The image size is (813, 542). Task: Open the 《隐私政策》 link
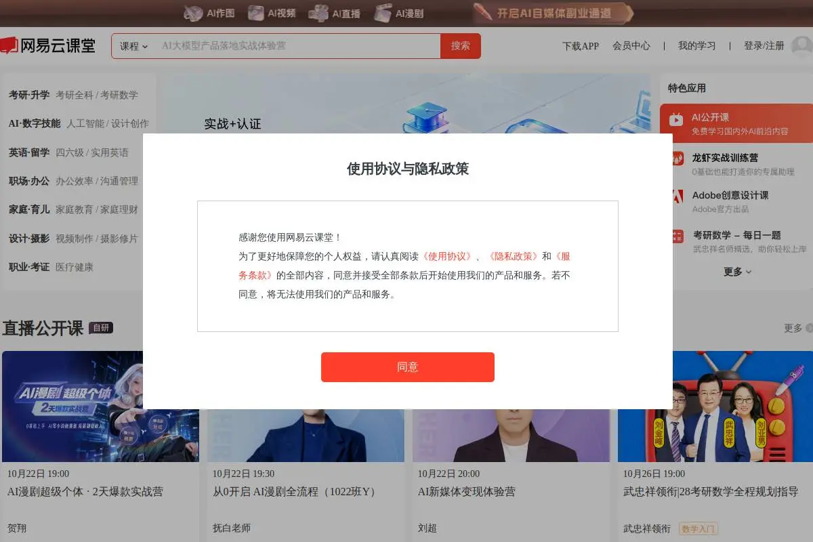coord(513,256)
